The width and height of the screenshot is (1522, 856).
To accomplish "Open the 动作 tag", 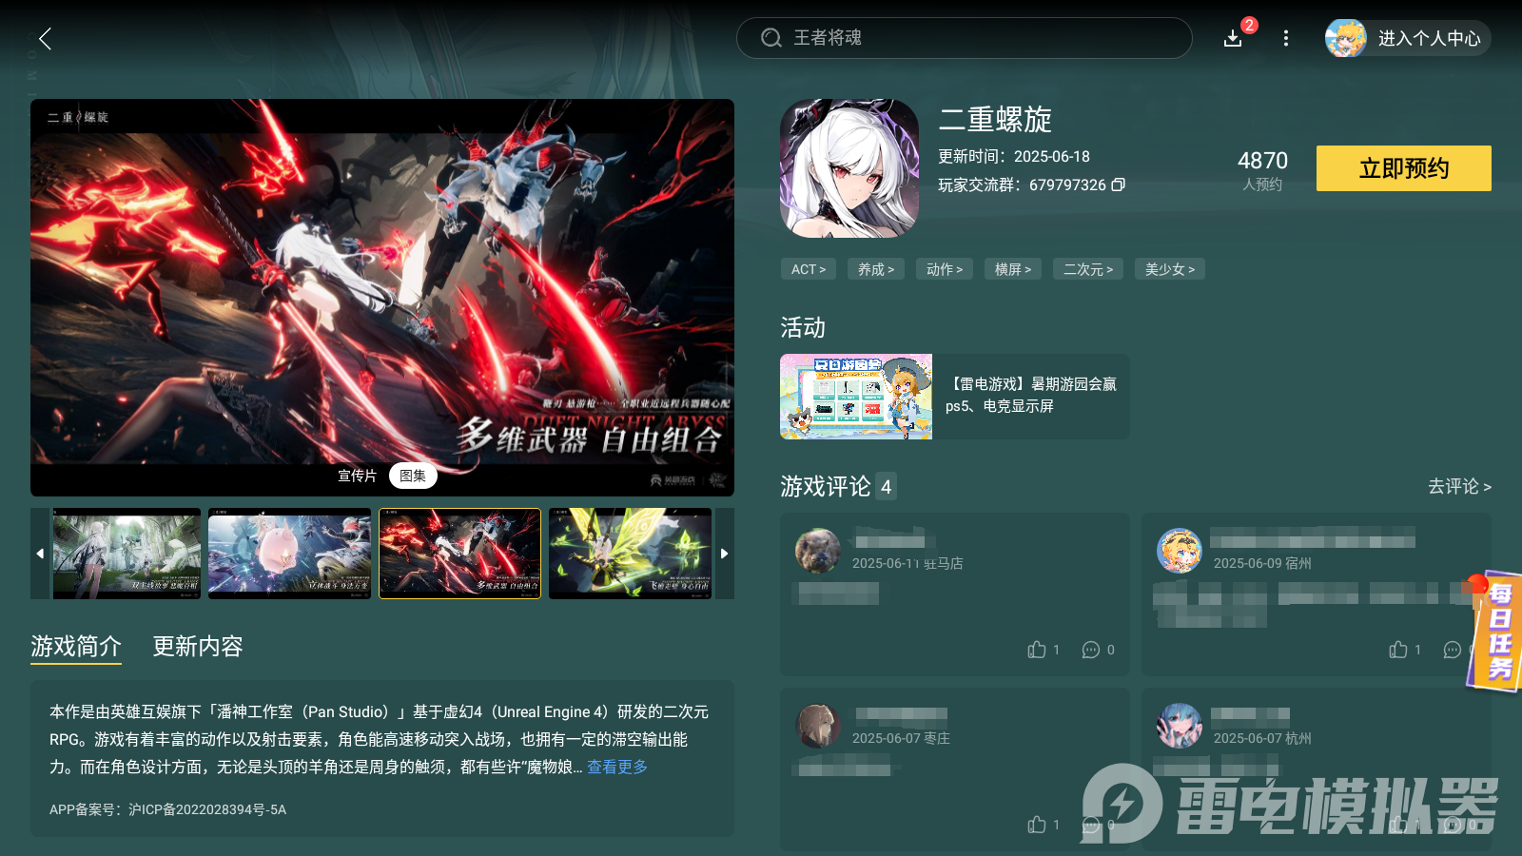I will coord(945,269).
